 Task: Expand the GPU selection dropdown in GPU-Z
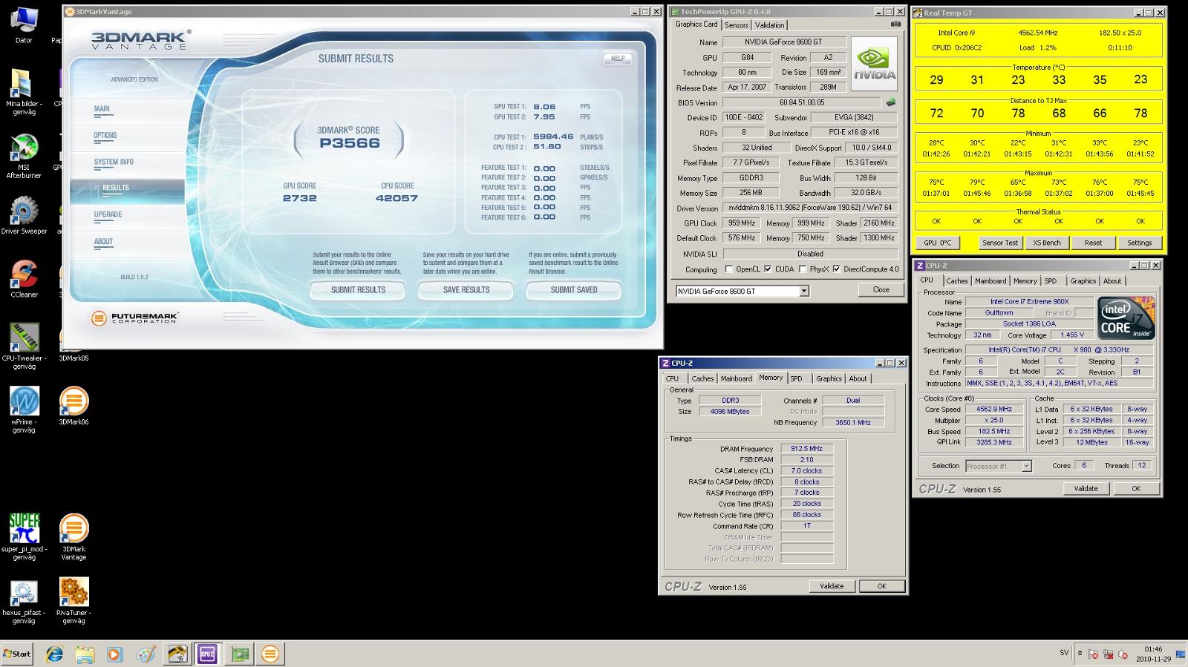(803, 291)
